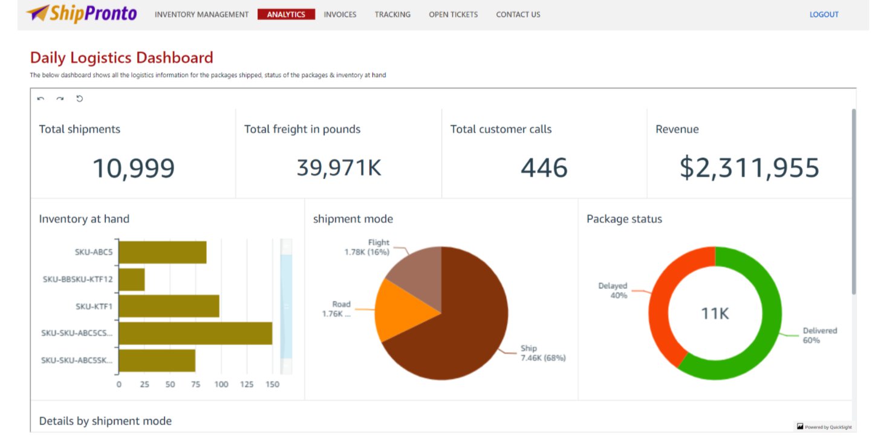Select the SKU-SKU-ABC5SK... bar
Image resolution: width=881 pixels, height=445 pixels.
pyautogui.click(x=157, y=360)
